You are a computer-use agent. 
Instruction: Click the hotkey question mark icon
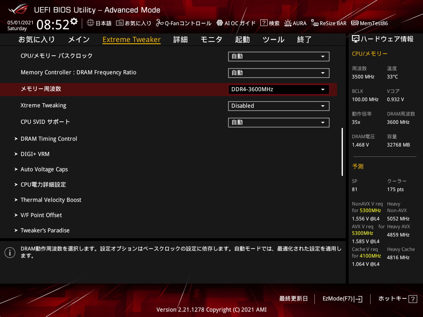[413, 299]
